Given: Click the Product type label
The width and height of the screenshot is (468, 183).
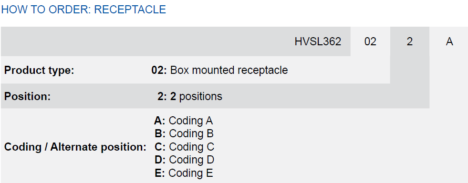Looking at the screenshot, I should coord(39,71).
